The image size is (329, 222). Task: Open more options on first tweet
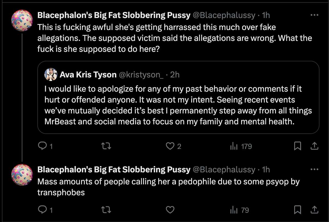(314, 15)
